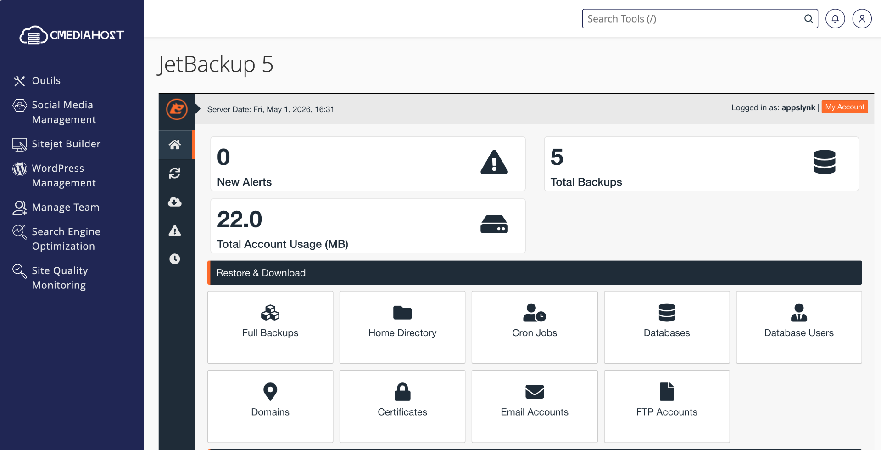The width and height of the screenshot is (881, 450).
Task: Open Database Users restore tile
Action: click(799, 327)
